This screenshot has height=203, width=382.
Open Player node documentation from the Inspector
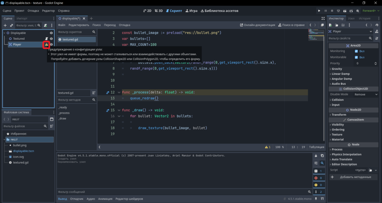point(377,31)
